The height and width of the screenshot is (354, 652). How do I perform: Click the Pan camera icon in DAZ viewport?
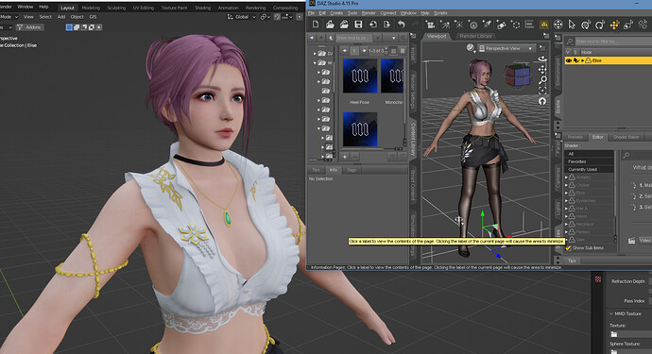[542, 70]
